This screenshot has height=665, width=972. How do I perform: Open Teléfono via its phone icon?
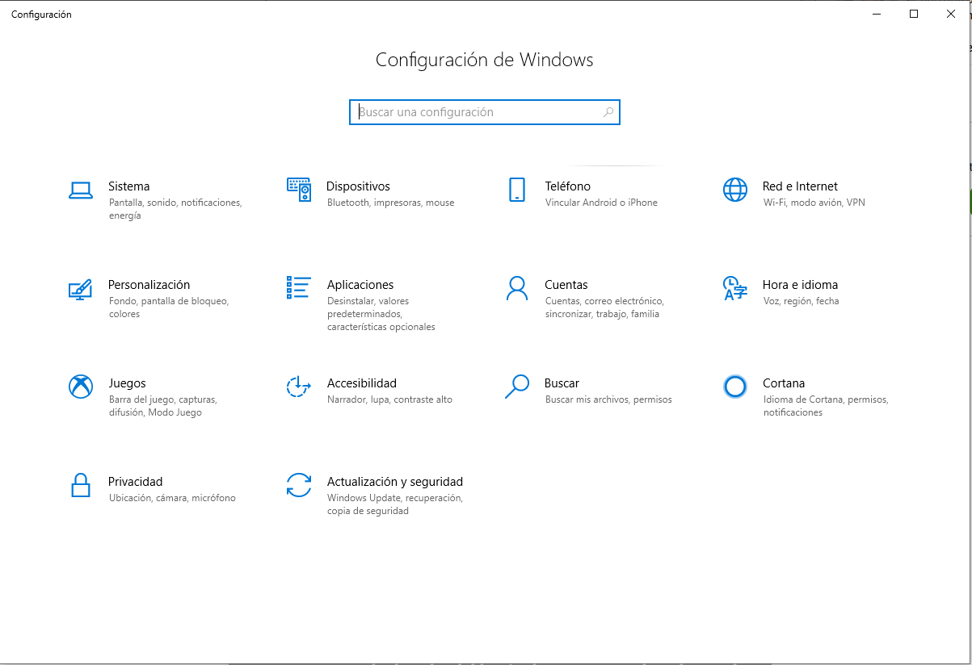(517, 190)
